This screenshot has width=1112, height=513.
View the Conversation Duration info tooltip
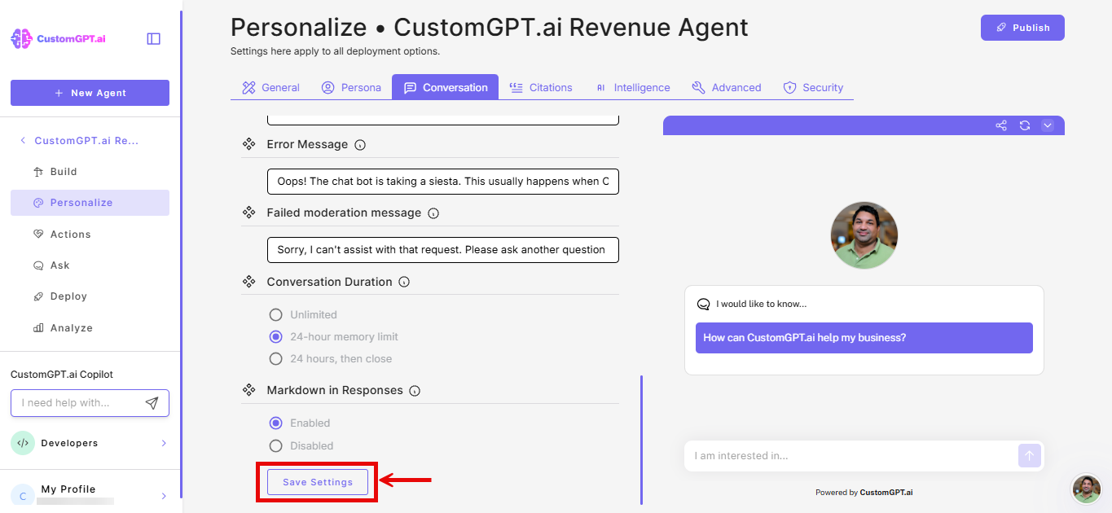coord(404,282)
